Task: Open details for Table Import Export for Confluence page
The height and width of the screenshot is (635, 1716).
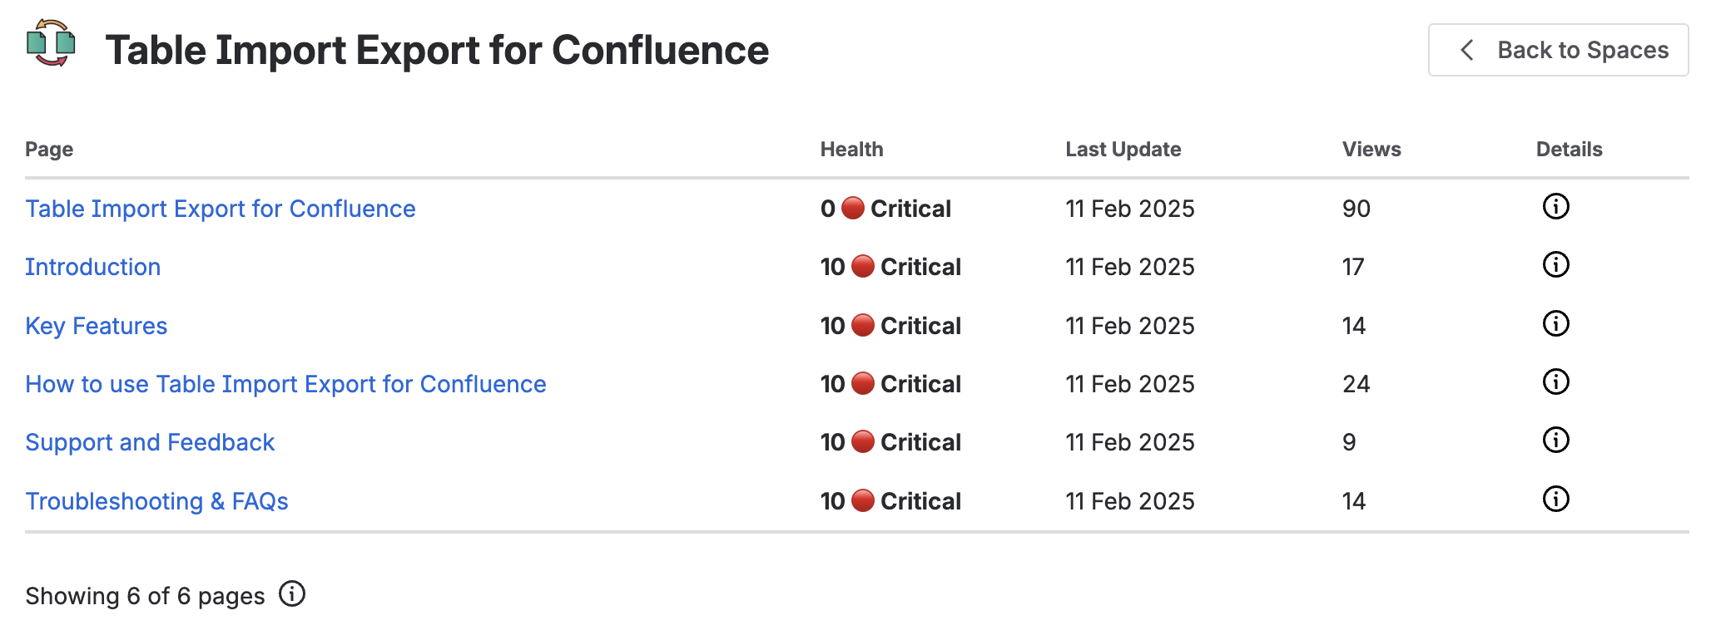Action: point(1557,208)
